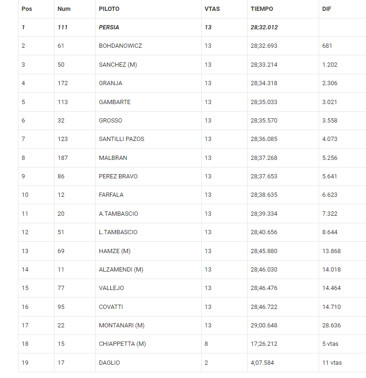The image size is (366, 378).
Task: Click the PEREZ BRAVO row name
Action: [x=118, y=176]
